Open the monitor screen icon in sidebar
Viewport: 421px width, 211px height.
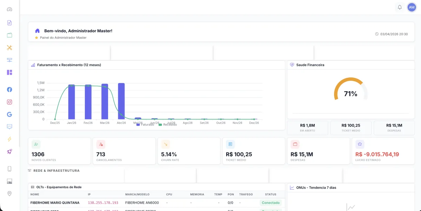[9, 181]
